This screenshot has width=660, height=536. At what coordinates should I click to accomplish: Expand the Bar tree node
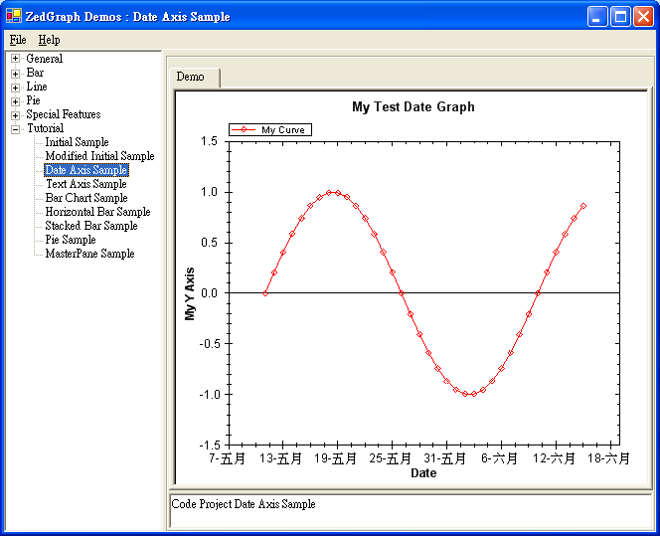15,74
